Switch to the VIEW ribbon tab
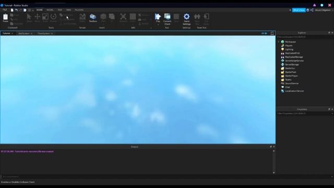Viewport: 334px width, 188px height. pos(68,10)
